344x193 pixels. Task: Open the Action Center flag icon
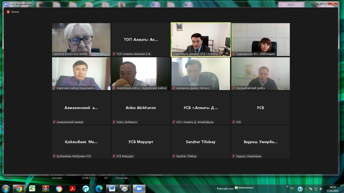[x=311, y=189]
